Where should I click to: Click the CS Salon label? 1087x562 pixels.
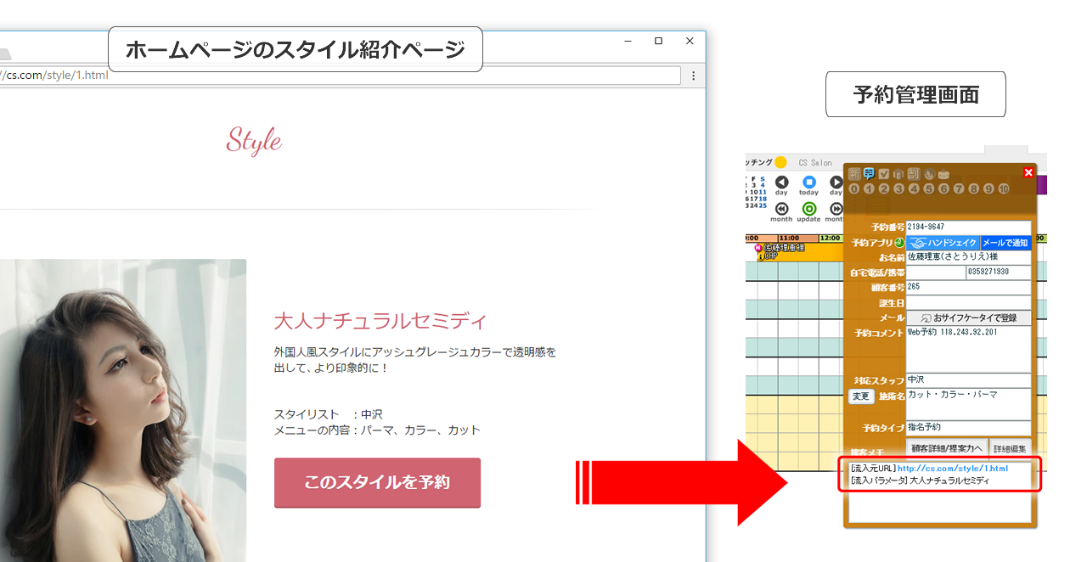tap(815, 163)
